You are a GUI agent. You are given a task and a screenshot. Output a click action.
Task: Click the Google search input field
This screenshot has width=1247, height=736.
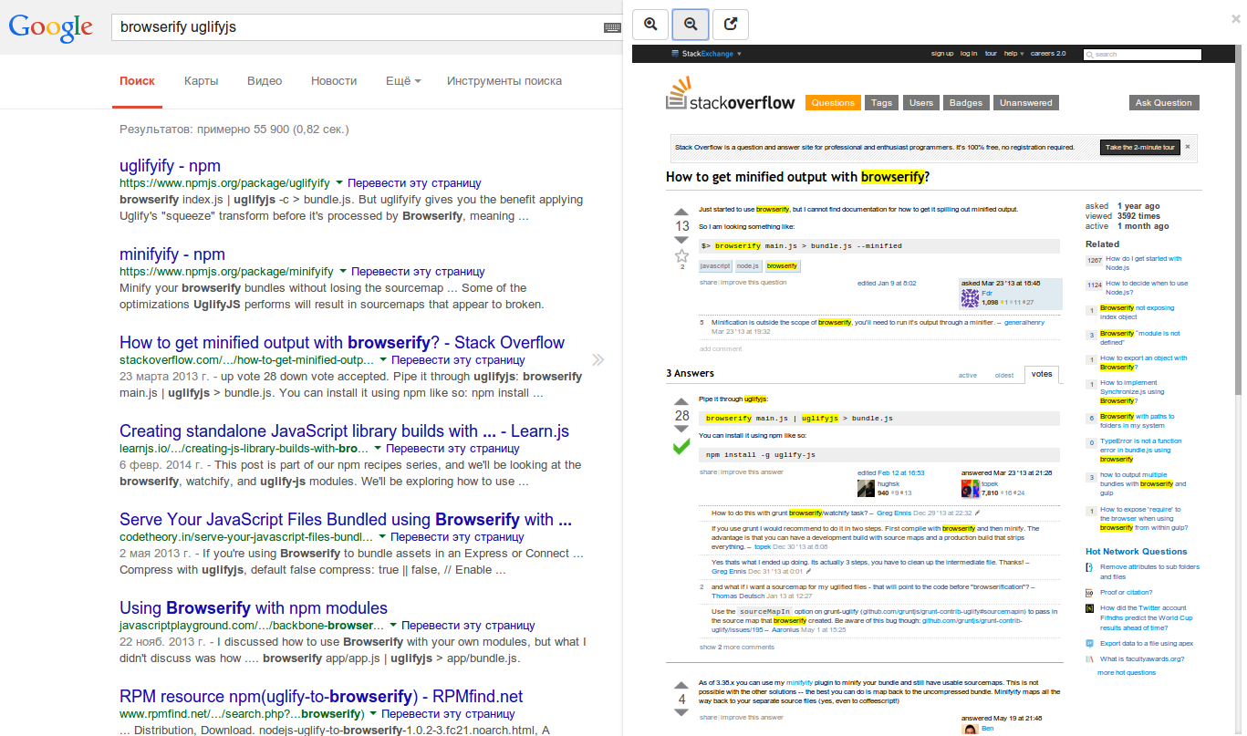pyautogui.click(x=359, y=27)
